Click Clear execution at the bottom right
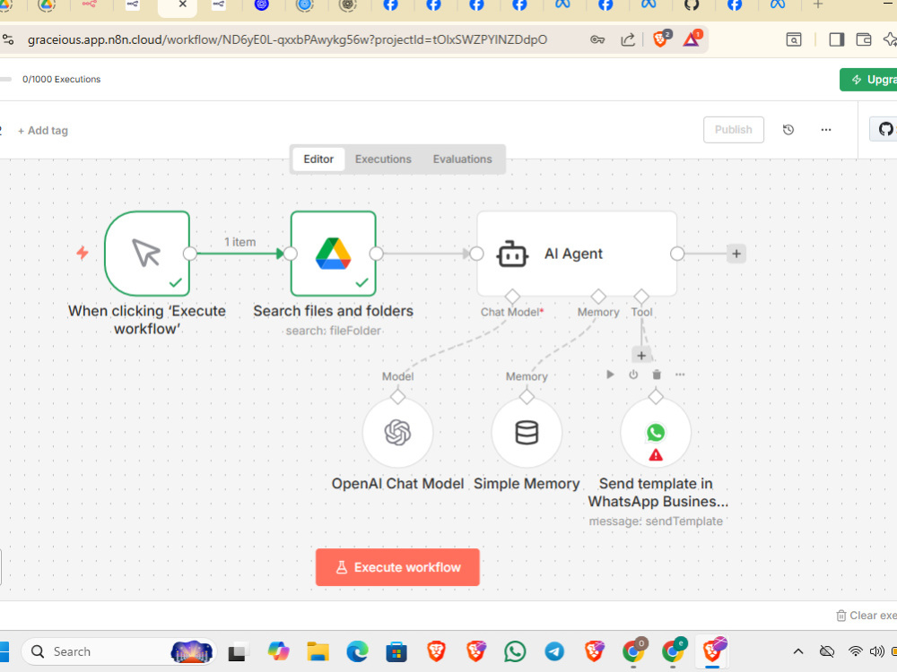The height and width of the screenshot is (672, 897). coord(867,616)
